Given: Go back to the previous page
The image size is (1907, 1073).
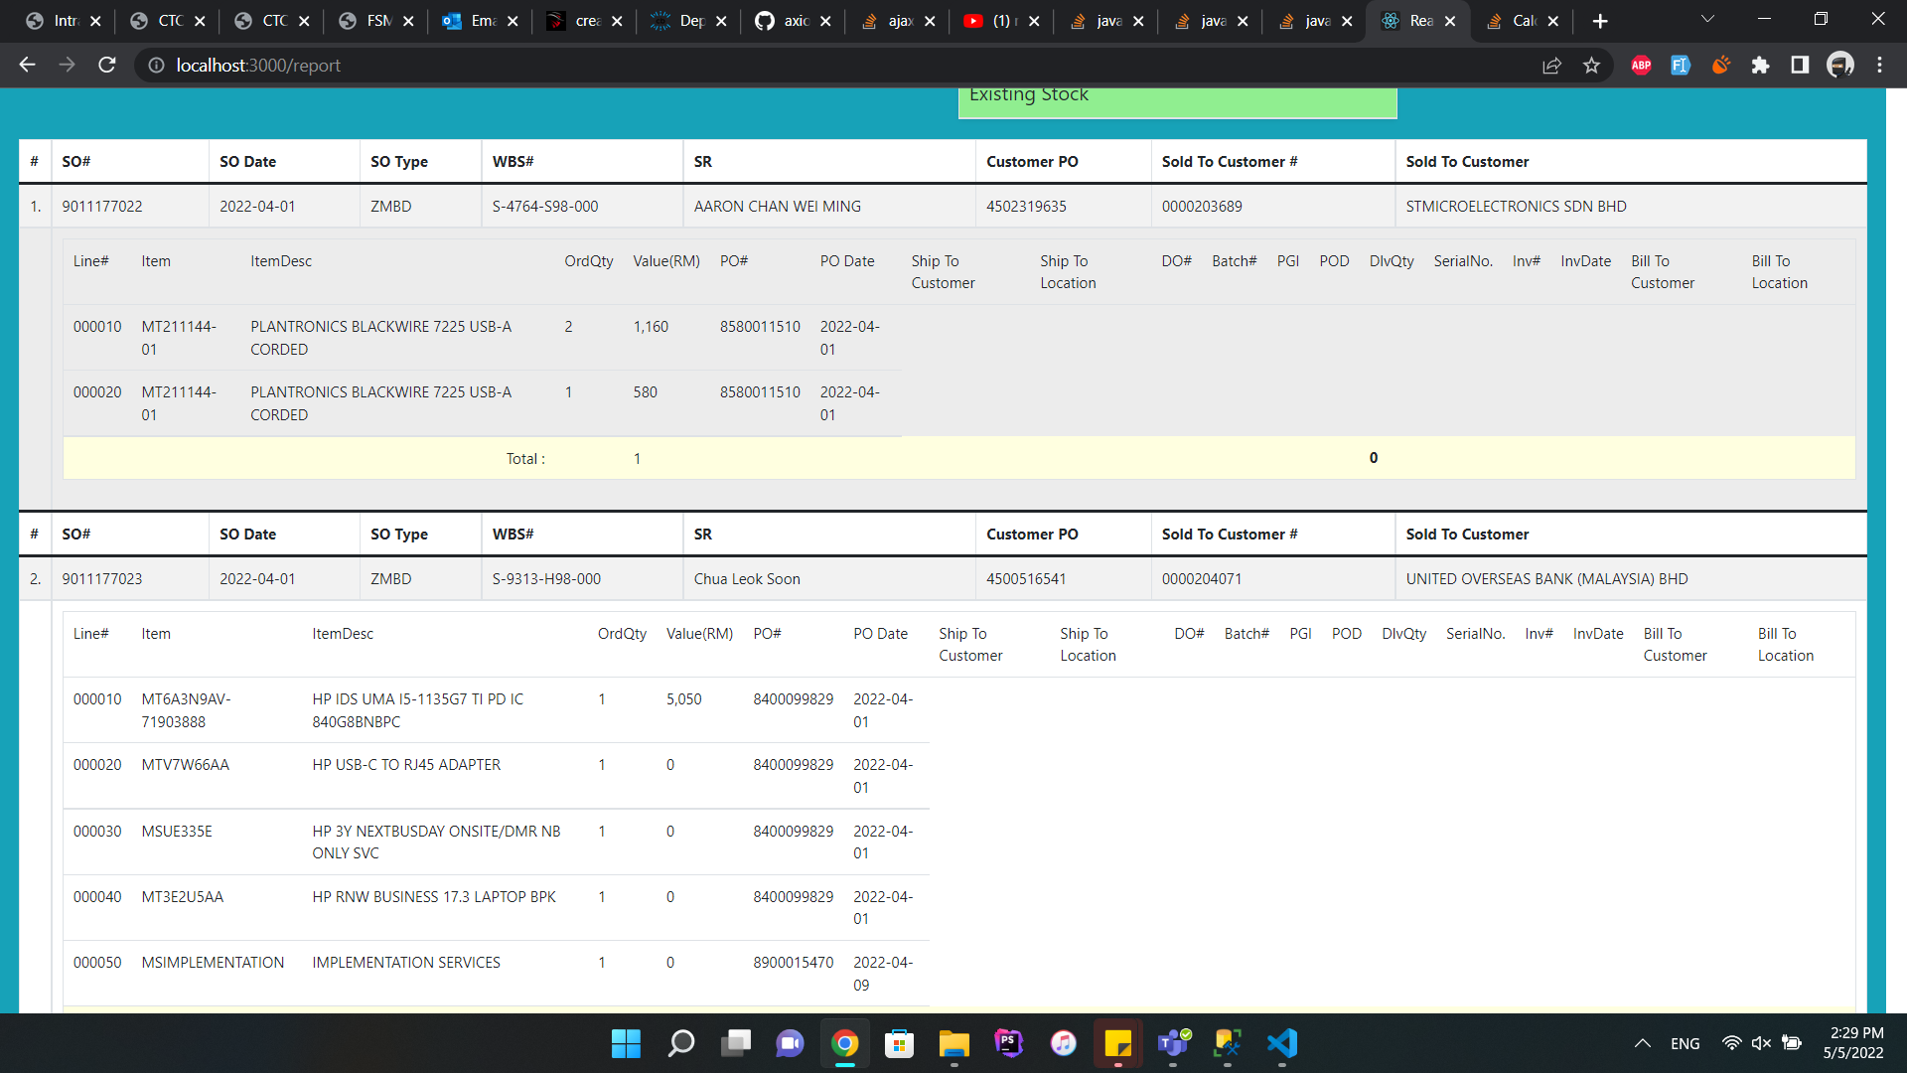Looking at the screenshot, I should coord(27,65).
